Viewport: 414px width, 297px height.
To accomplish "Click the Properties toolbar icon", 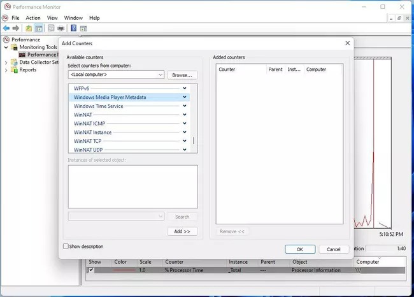I will [x=51, y=28].
